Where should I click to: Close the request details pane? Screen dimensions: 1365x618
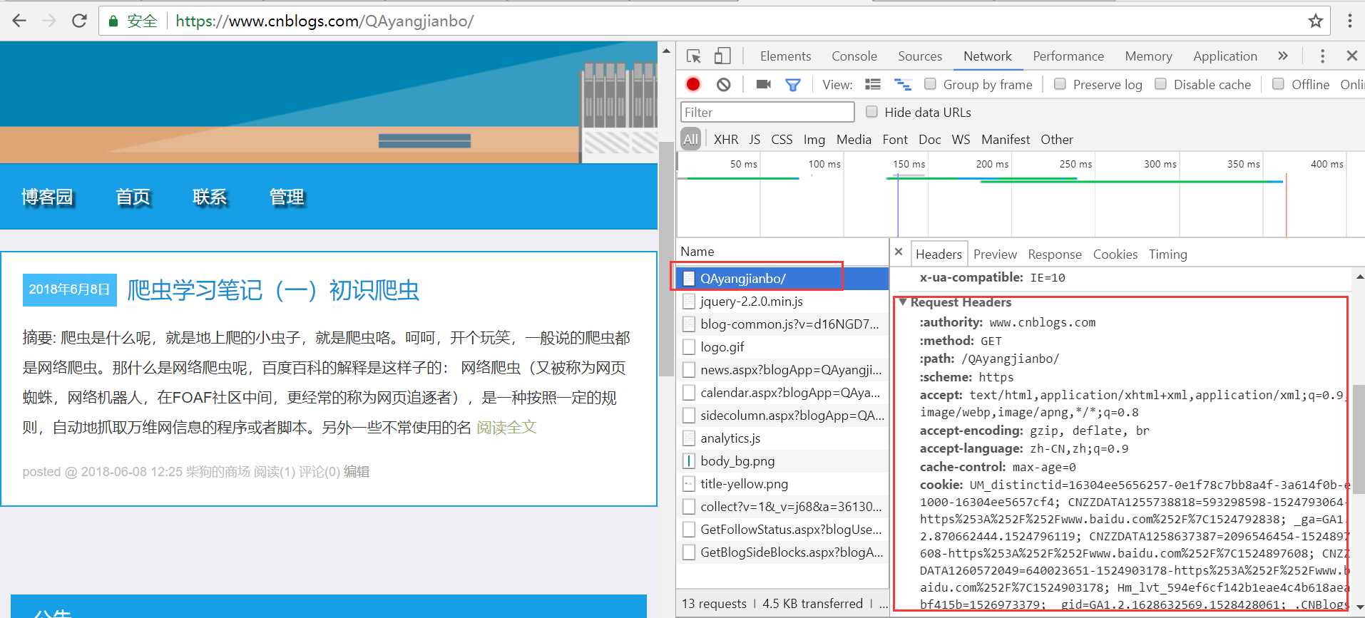tap(899, 252)
